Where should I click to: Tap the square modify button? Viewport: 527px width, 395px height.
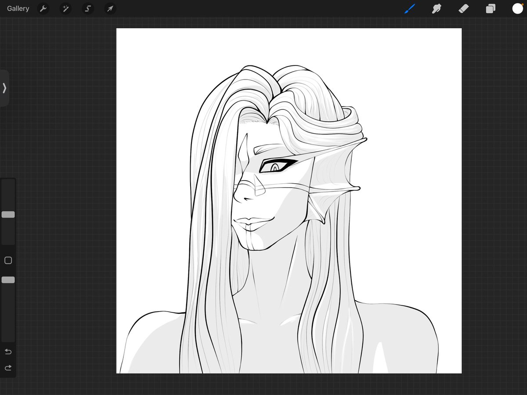coord(8,261)
